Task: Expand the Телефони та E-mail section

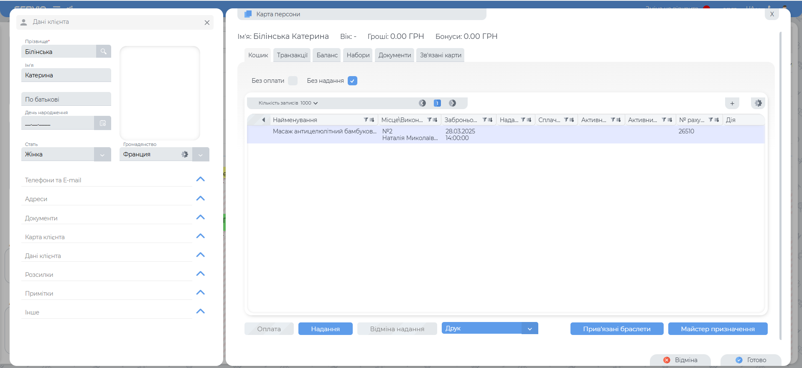Action: point(201,179)
